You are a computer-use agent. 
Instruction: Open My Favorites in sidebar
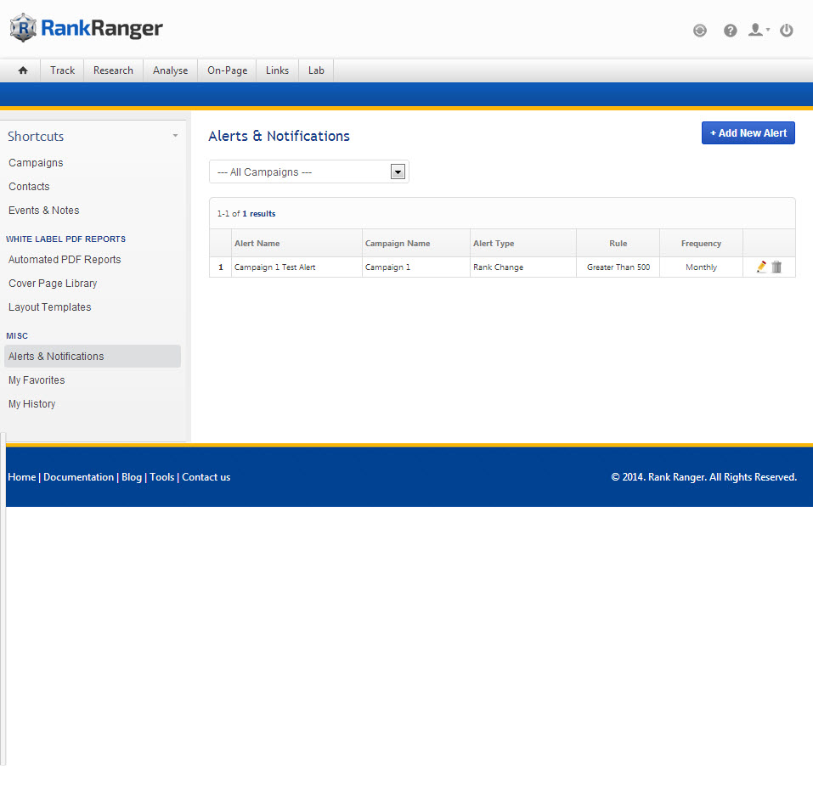tap(37, 380)
